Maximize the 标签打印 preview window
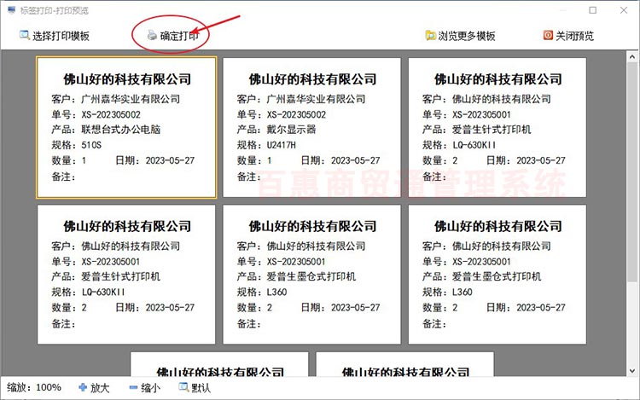Image resolution: width=640 pixels, height=400 pixels. (x=593, y=10)
